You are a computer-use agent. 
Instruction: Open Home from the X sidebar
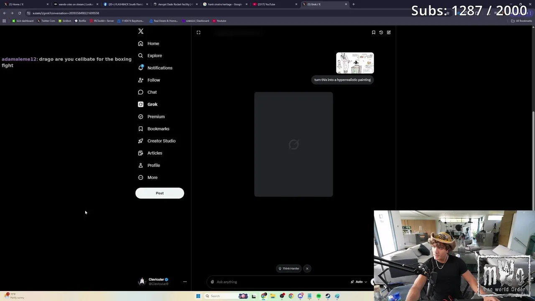(149, 43)
